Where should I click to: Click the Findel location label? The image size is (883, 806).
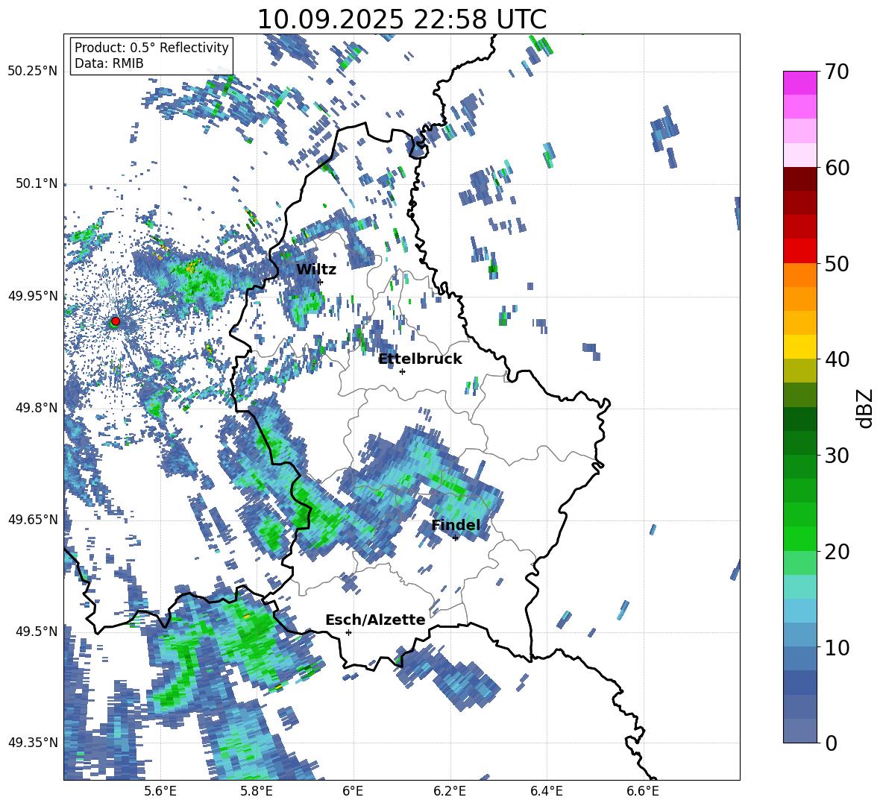(456, 525)
